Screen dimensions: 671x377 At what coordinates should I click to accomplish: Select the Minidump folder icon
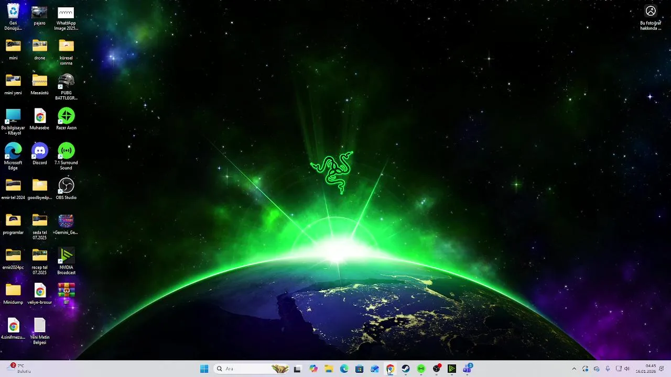13,294
